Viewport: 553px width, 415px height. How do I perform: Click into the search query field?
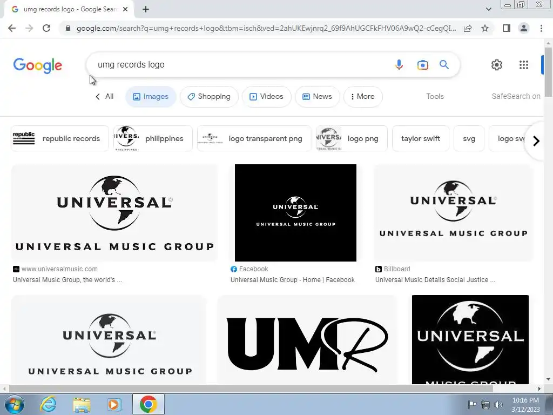(x=240, y=65)
